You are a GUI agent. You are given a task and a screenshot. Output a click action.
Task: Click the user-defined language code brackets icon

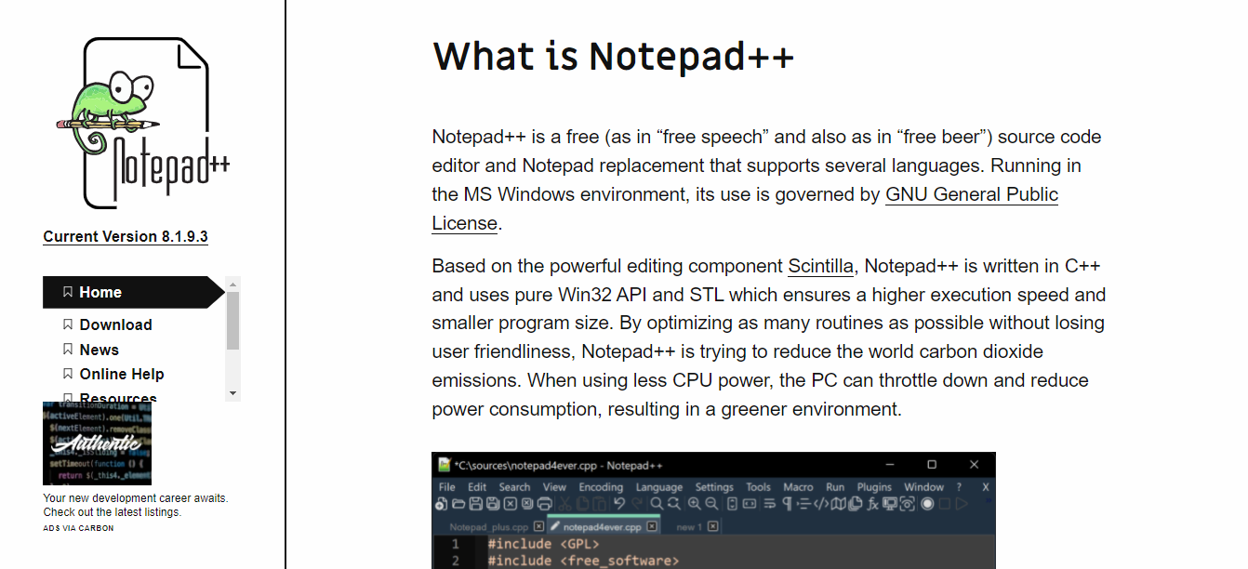click(x=821, y=504)
